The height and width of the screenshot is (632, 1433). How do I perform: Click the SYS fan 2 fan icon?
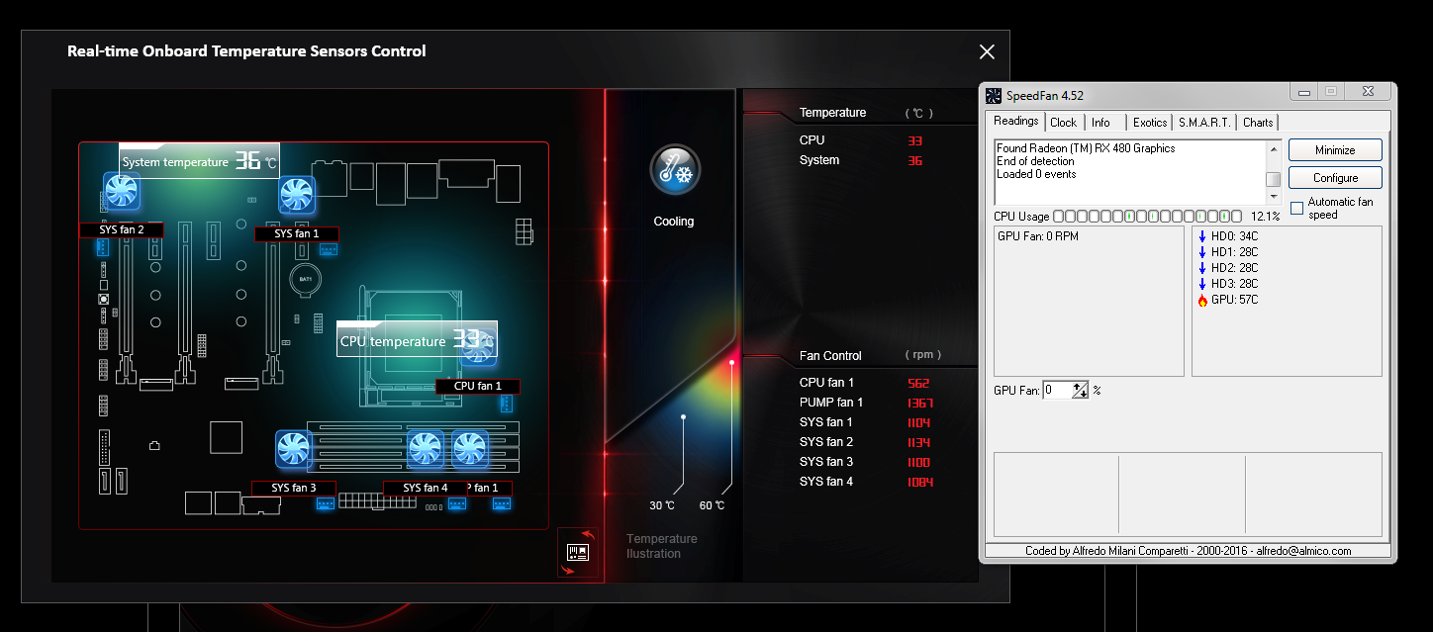tap(122, 190)
